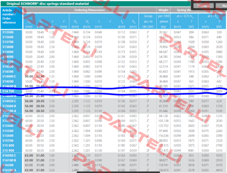Click weight value 116.536
Image resolution: width=227 pixels, height=173 pixels.
[x=163, y=135]
